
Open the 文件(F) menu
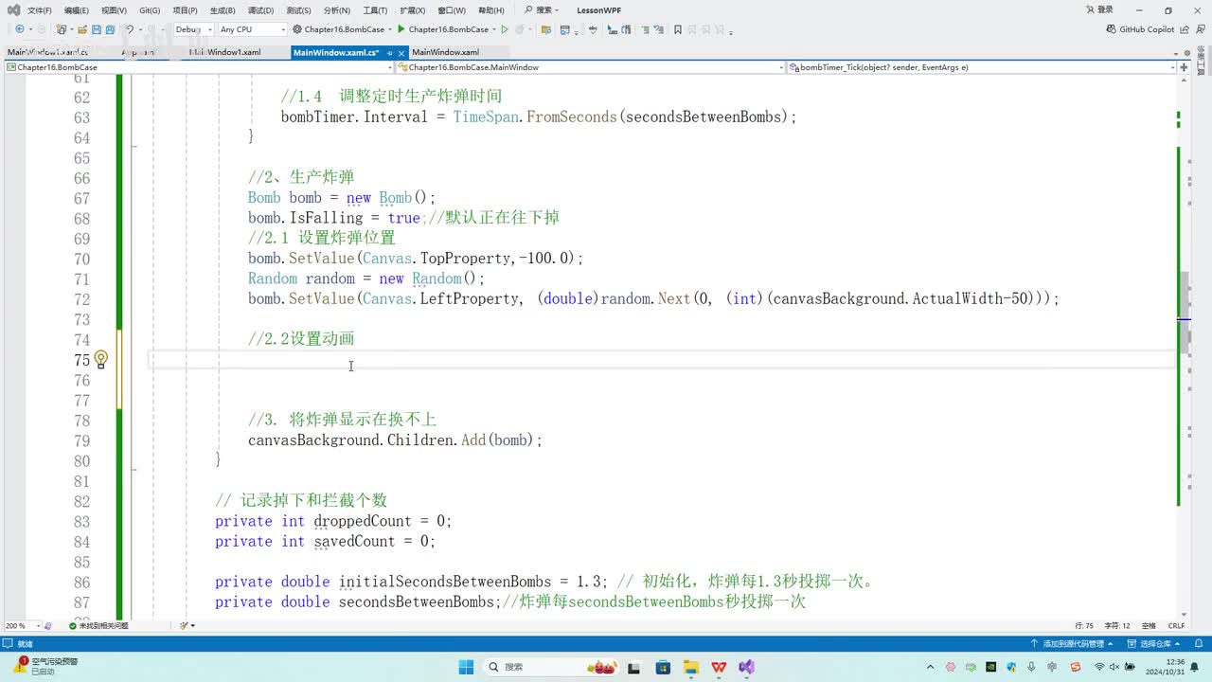pos(40,10)
